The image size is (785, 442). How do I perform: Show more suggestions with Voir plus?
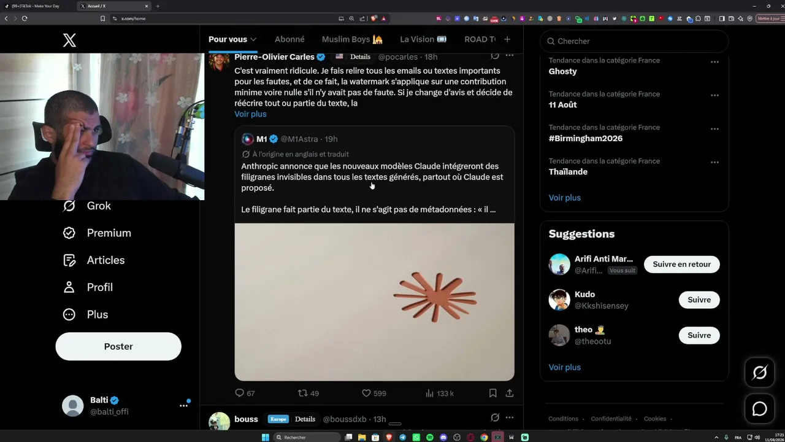pyautogui.click(x=565, y=367)
